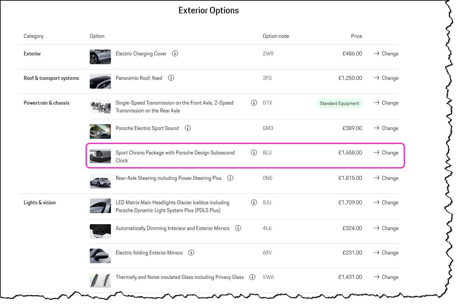The height and width of the screenshot is (304, 457).
Task: Open info icon for Electric Charging Cover
Action: 175,53
